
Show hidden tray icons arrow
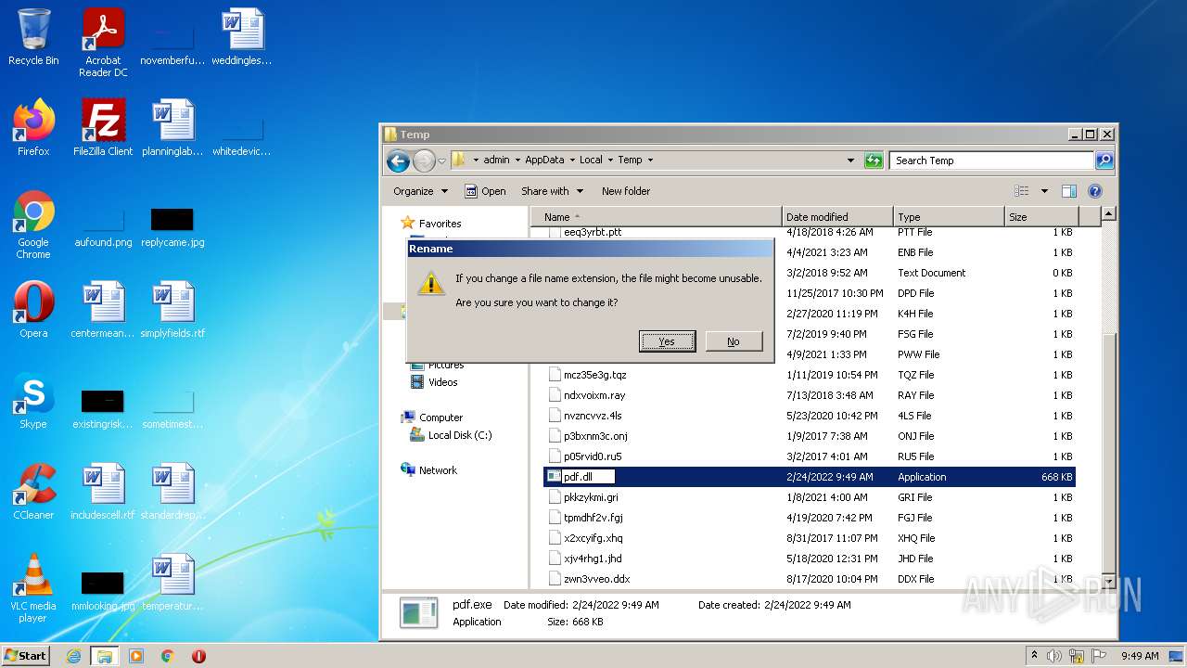pos(1035,656)
